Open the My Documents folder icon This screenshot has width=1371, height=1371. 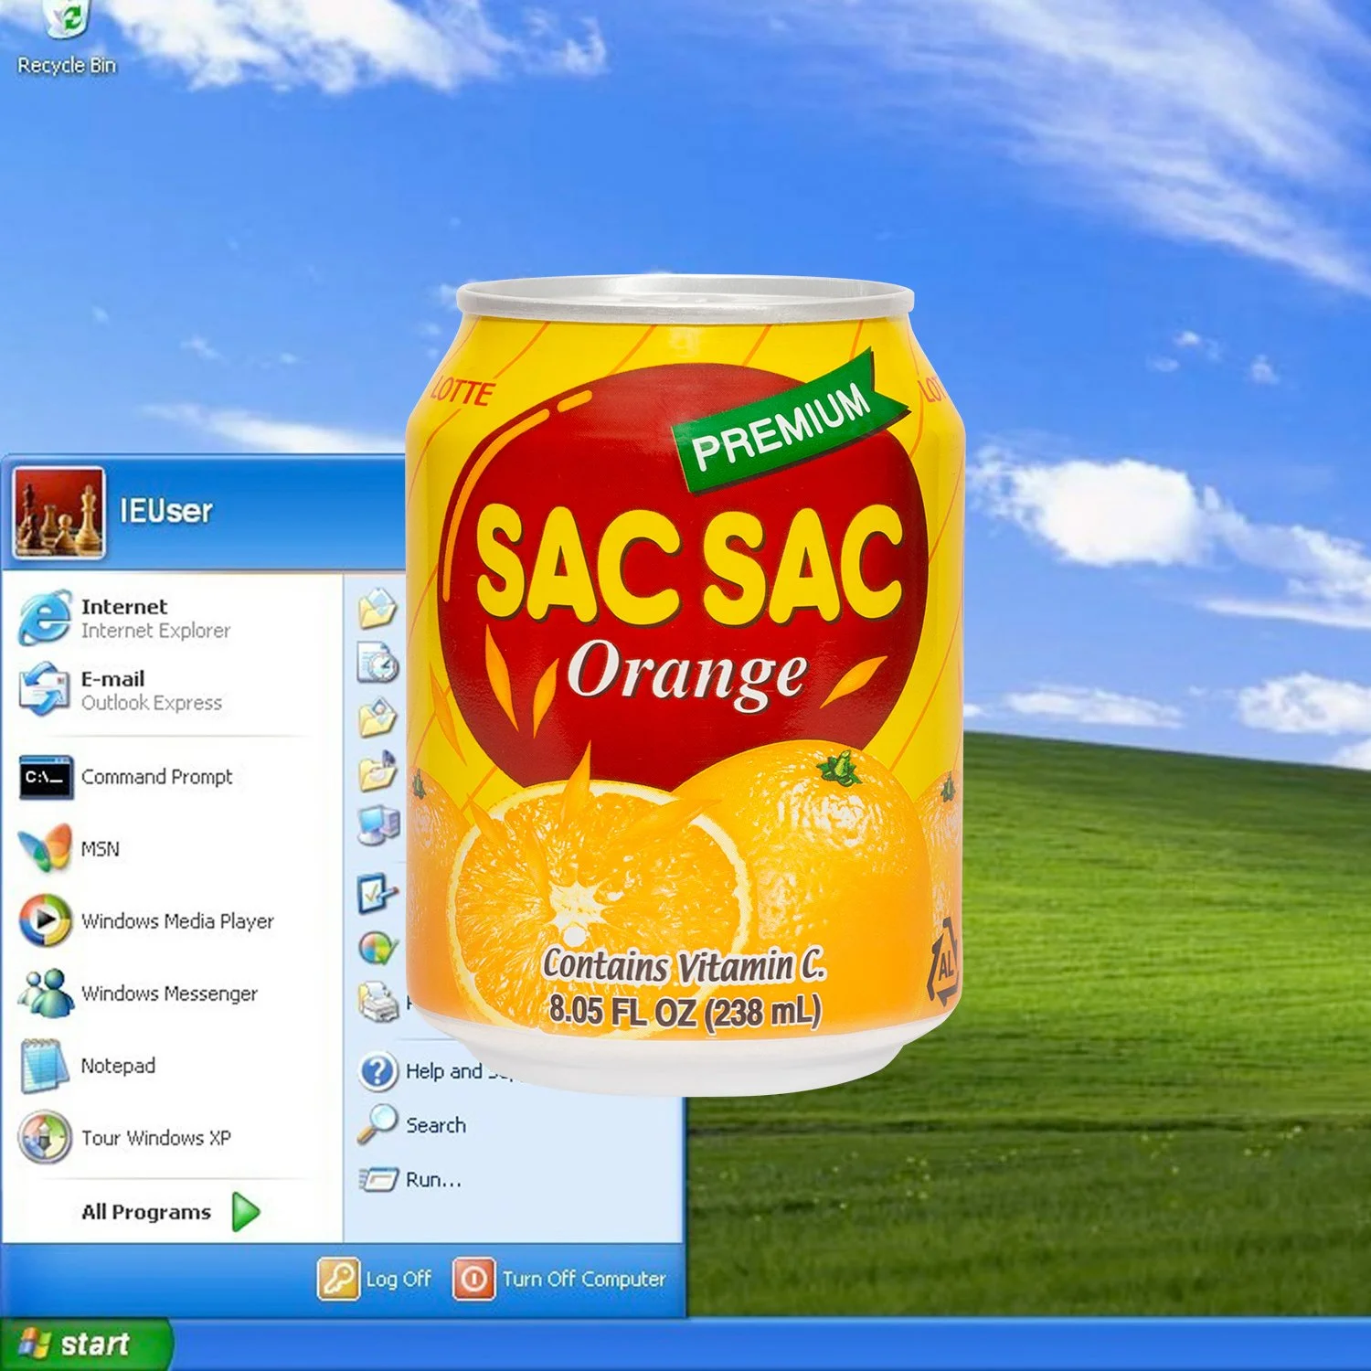[x=377, y=609]
